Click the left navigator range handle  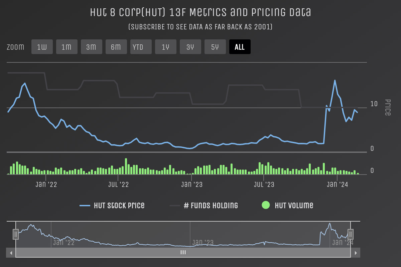[x=16, y=234]
